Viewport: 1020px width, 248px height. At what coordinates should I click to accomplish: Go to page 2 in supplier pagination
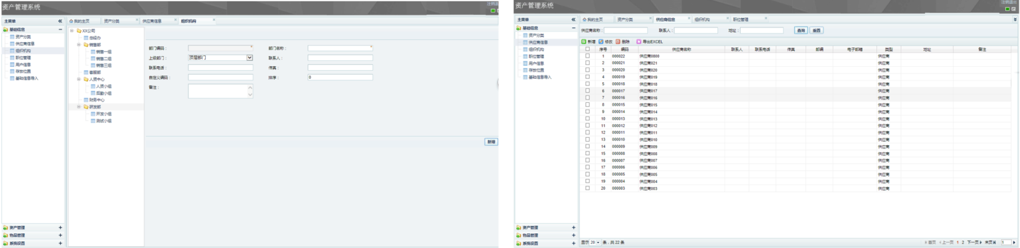click(x=963, y=242)
